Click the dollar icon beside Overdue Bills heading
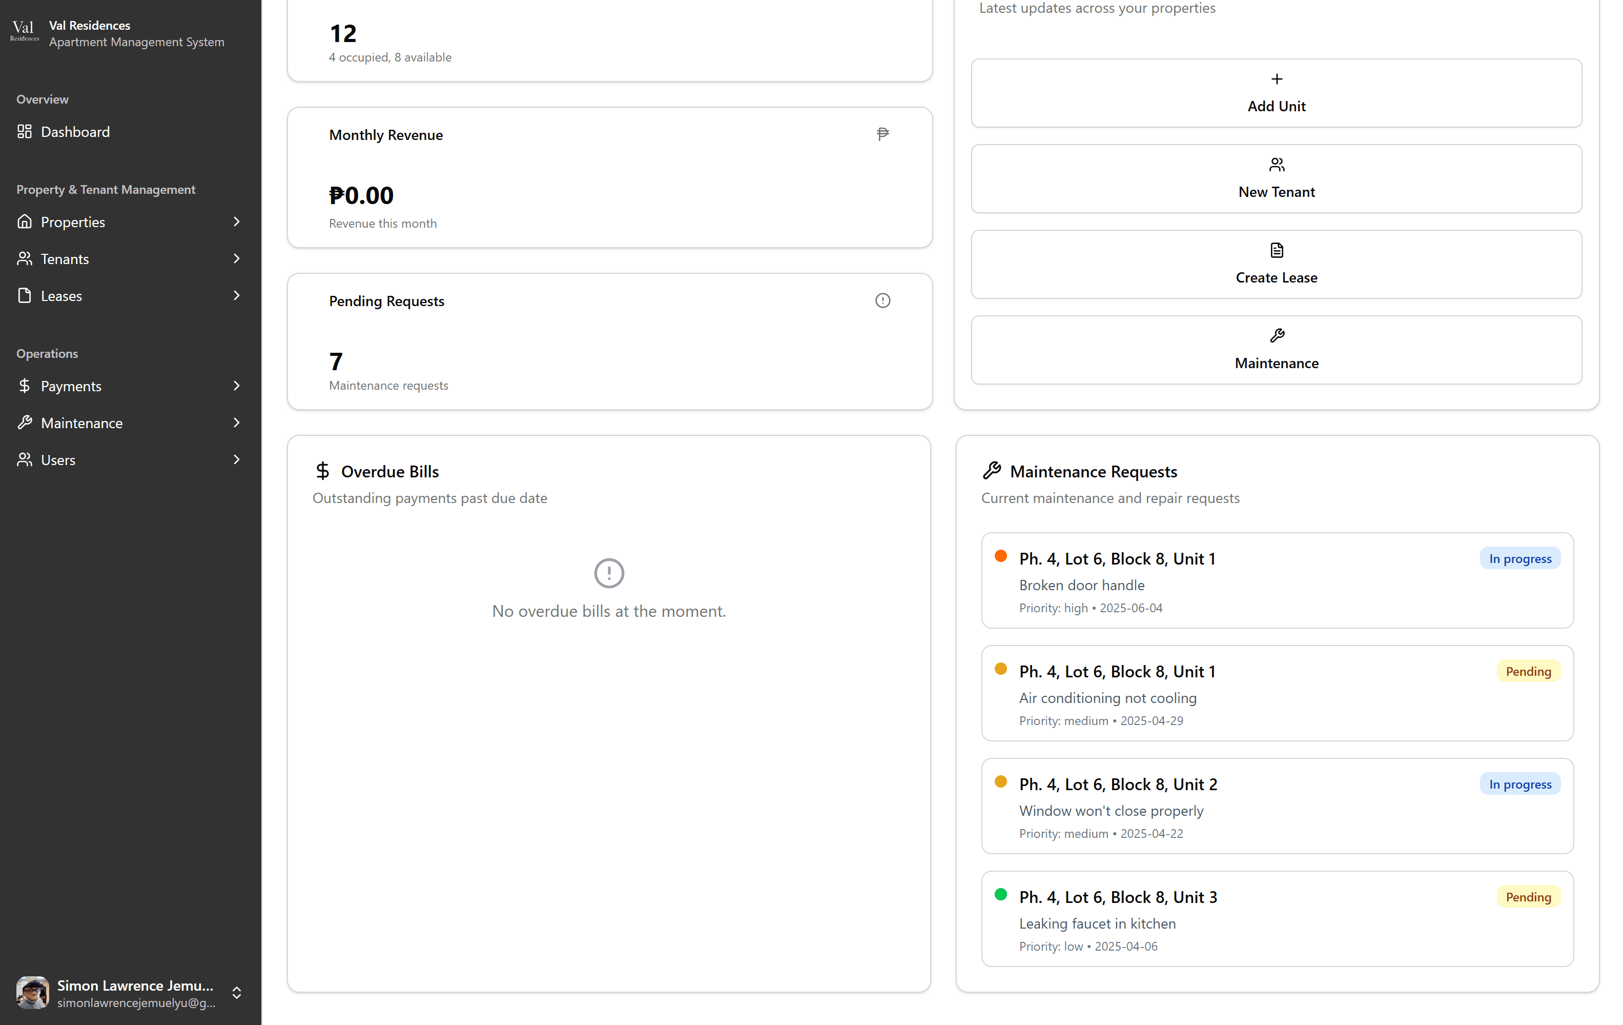The image size is (1623, 1025). 323,471
